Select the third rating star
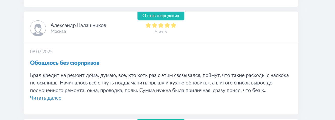Image resolution: width=335 pixels, height=120 pixels. pyautogui.click(x=161, y=25)
